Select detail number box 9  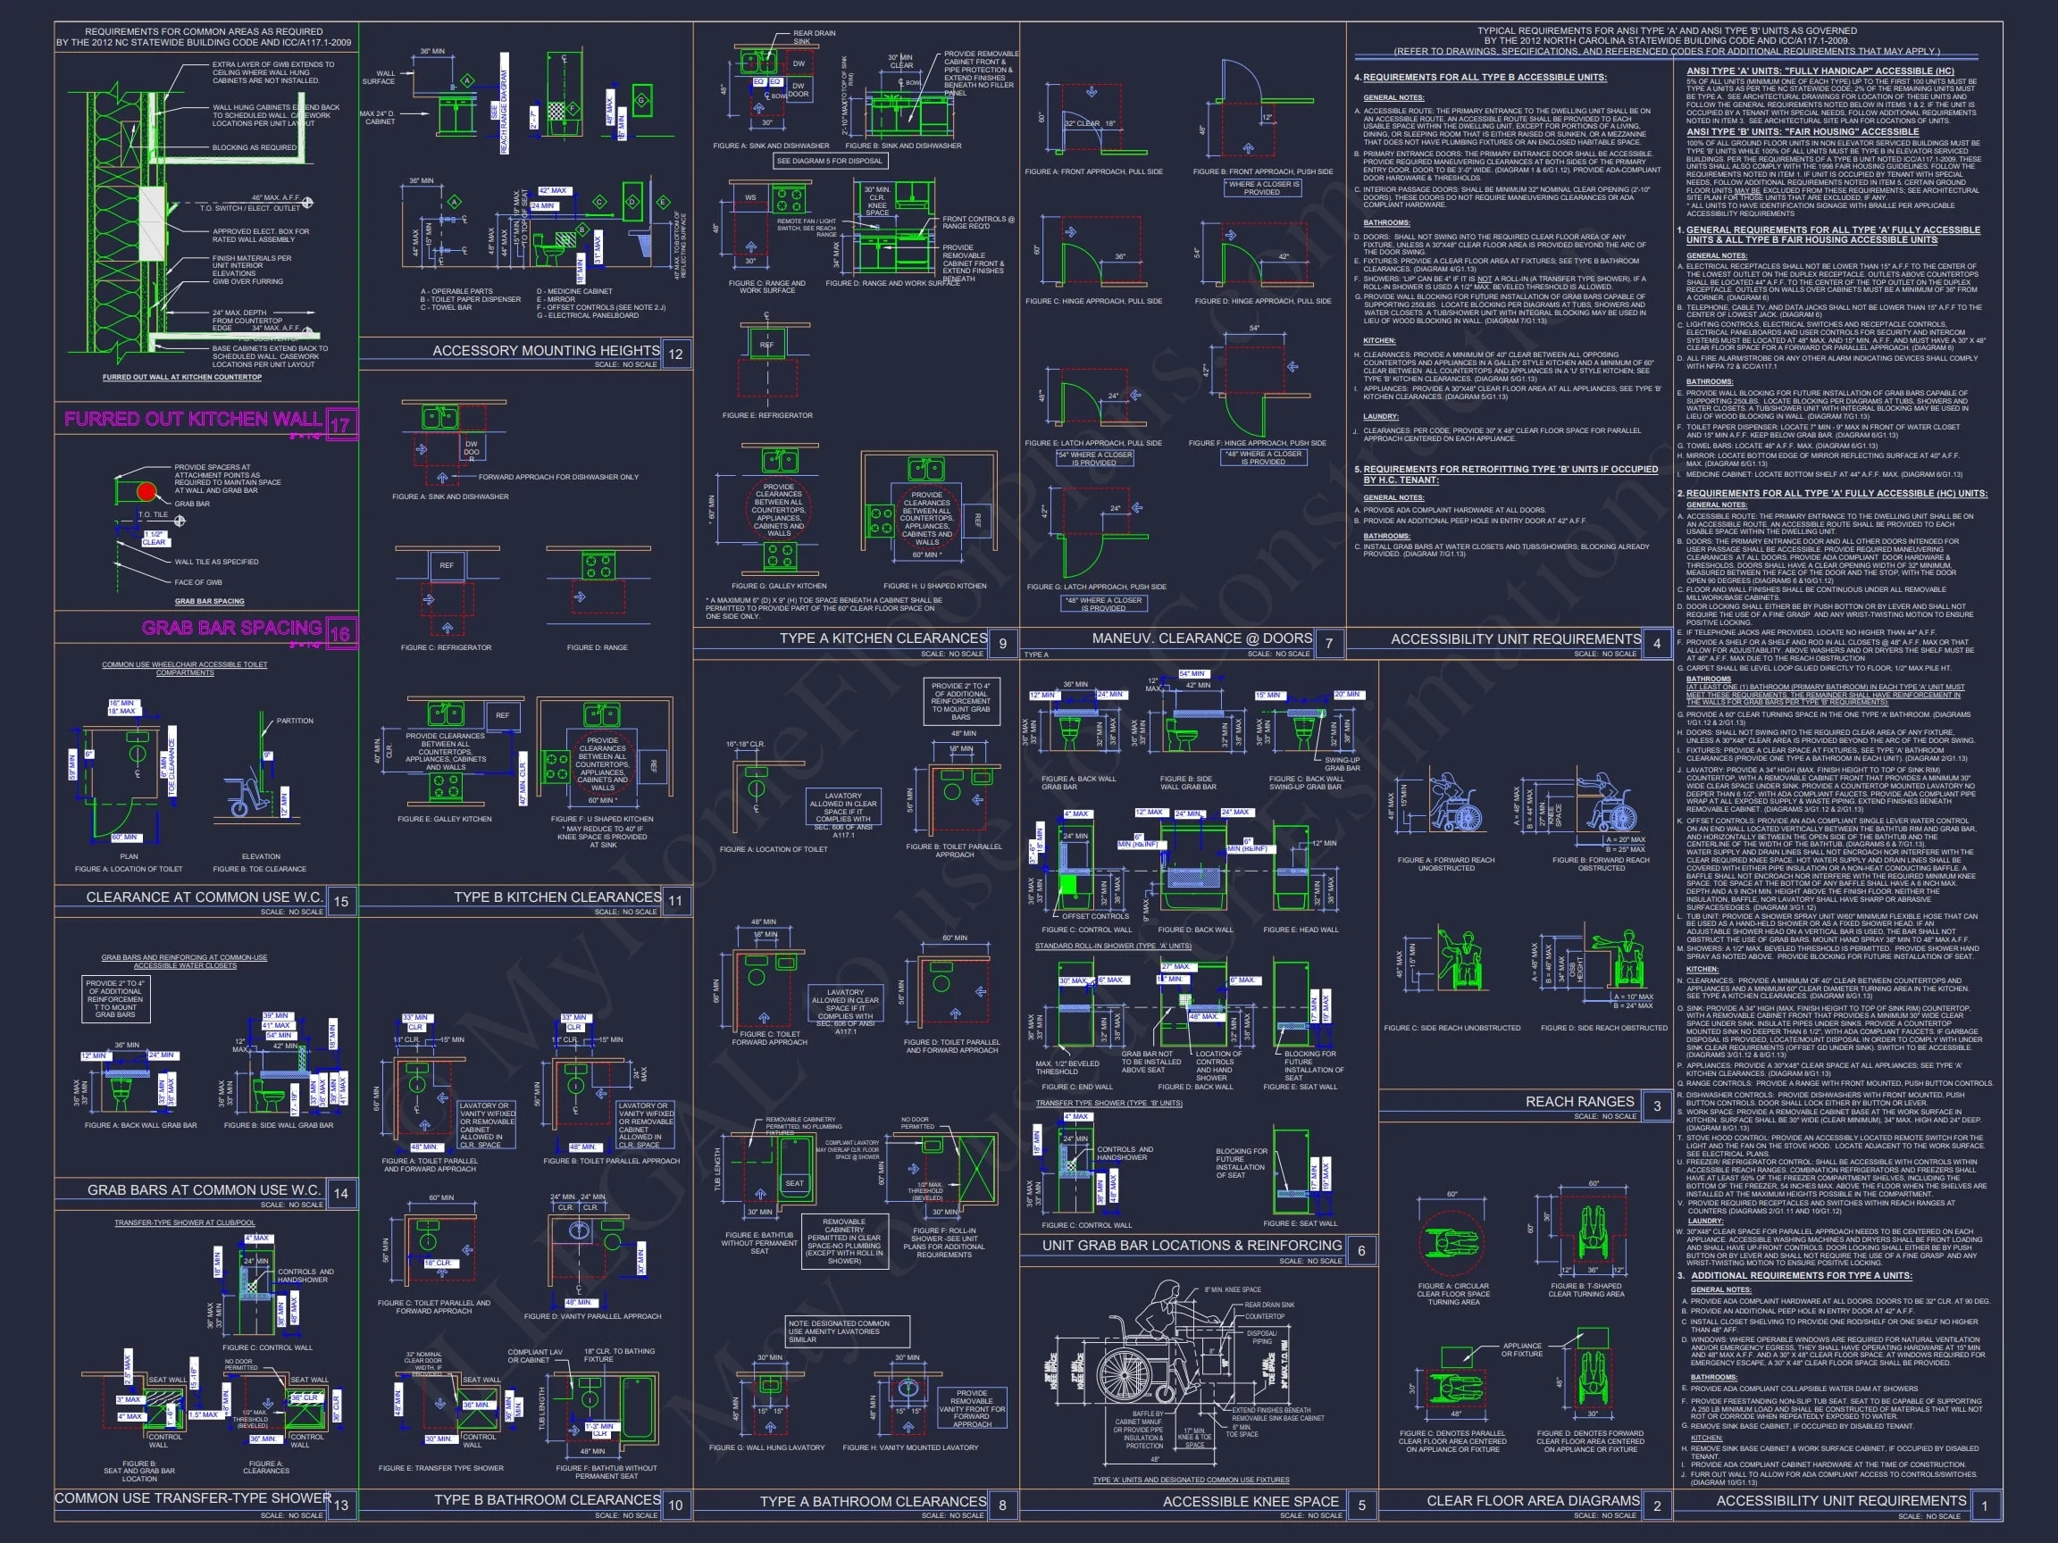(1002, 643)
